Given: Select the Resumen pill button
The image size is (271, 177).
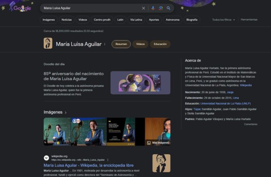Looking at the screenshot, I should (x=121, y=44).
